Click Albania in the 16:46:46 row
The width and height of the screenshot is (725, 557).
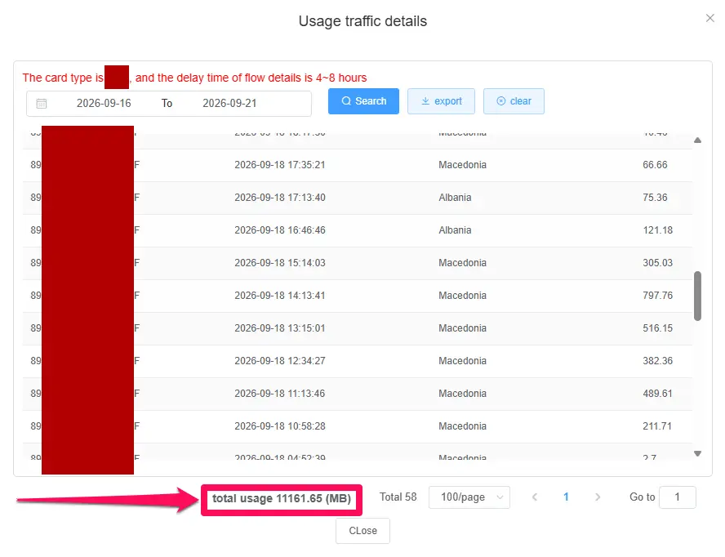pos(455,230)
